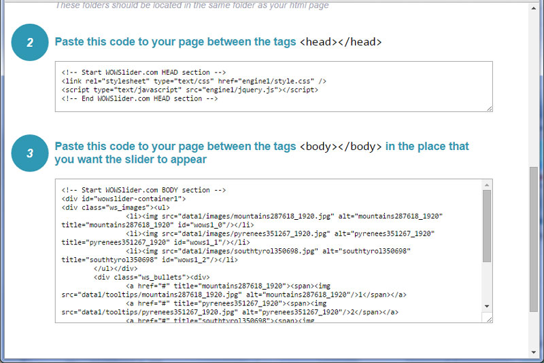Click the page scrollbar up arrow
This screenshot has width=544, height=363.
pos(534,8)
